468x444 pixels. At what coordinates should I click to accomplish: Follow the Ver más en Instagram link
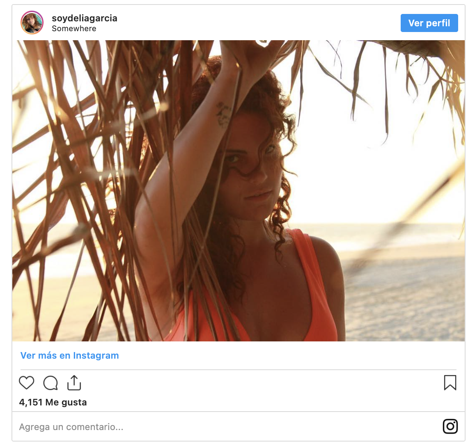point(70,355)
